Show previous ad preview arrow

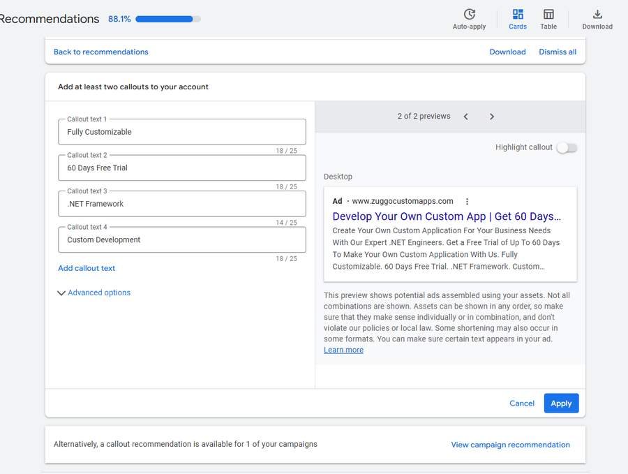point(466,117)
